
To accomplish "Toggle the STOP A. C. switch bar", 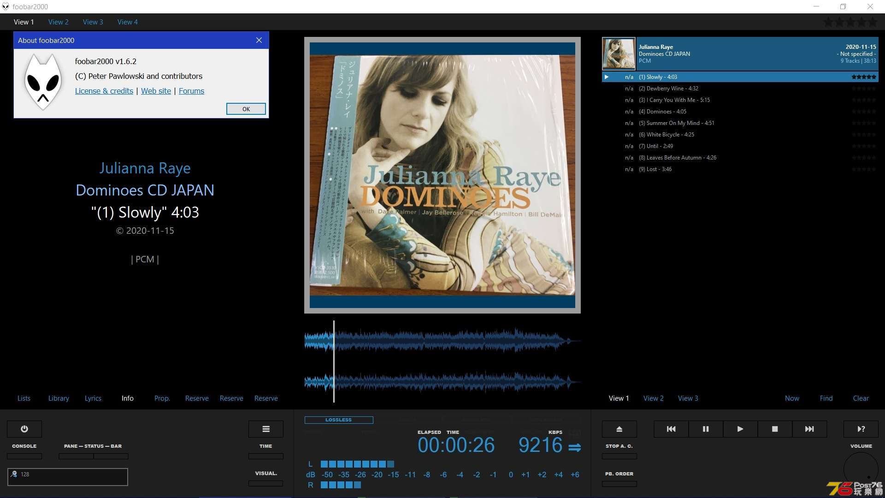I will (619, 456).
